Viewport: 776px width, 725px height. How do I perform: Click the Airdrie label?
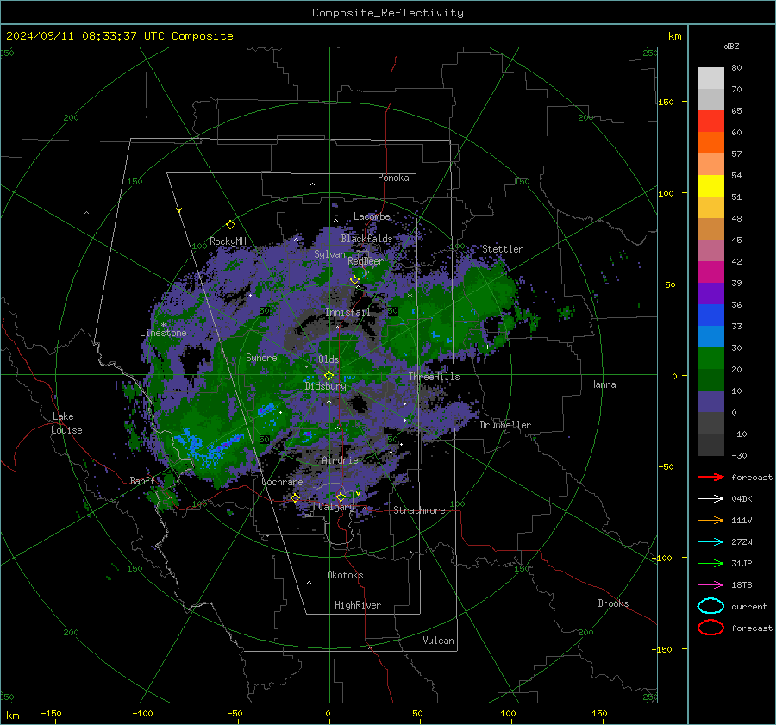tap(340, 460)
